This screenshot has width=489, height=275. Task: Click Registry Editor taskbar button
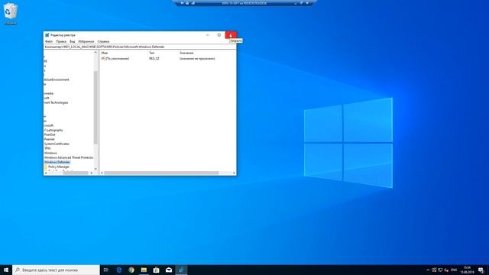point(181,270)
